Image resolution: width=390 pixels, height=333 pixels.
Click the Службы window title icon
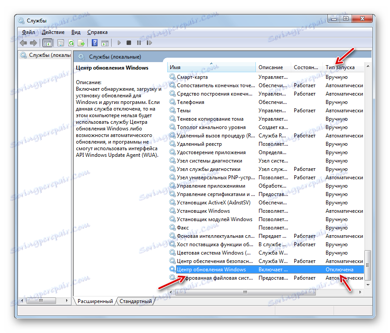click(21, 21)
